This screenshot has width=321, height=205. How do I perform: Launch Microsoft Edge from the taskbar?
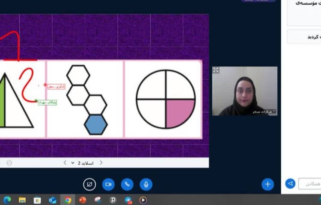(x=7, y=200)
